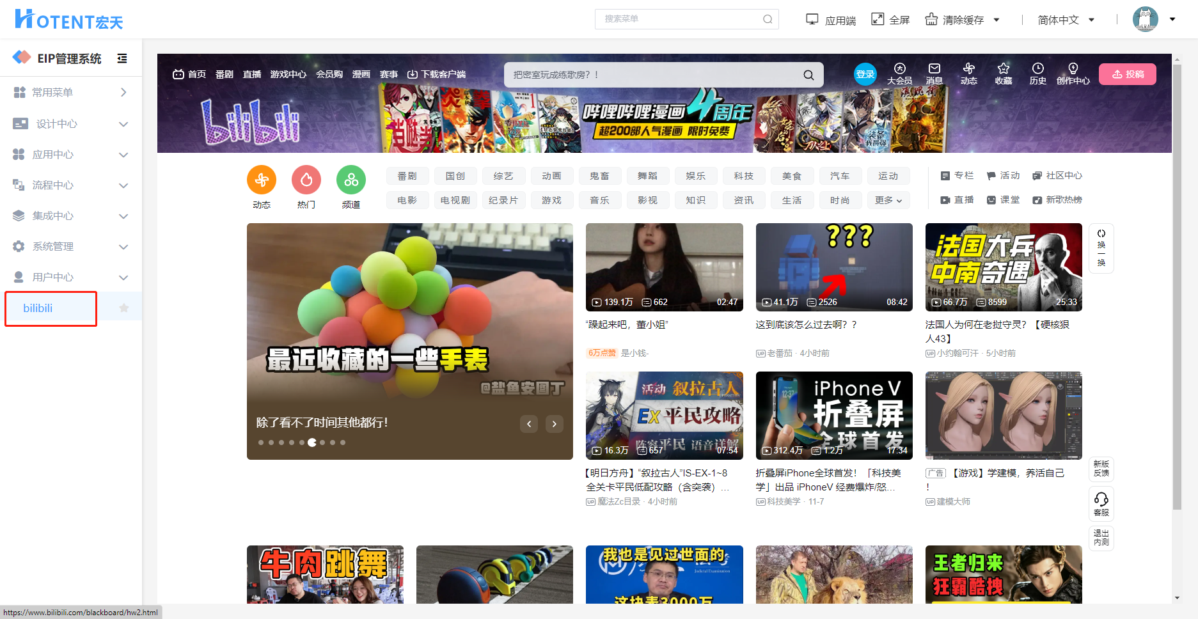Open 赛事 in bilibili top nav
The height and width of the screenshot is (619, 1198).
[389, 75]
